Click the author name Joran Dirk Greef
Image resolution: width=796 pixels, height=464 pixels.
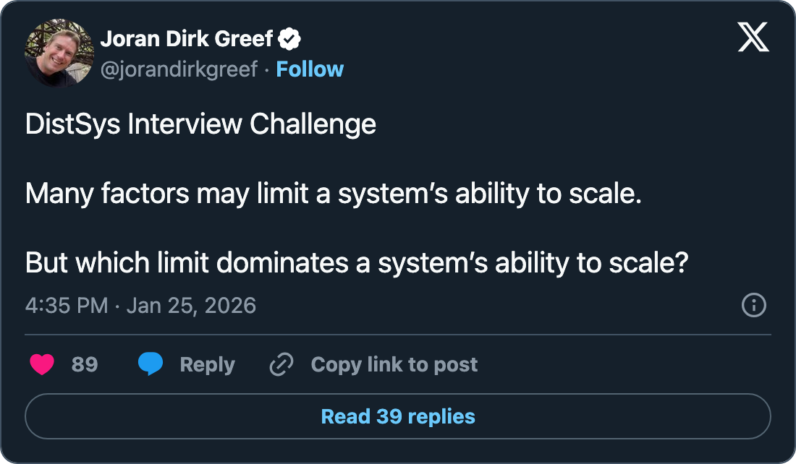pyautogui.click(x=187, y=38)
